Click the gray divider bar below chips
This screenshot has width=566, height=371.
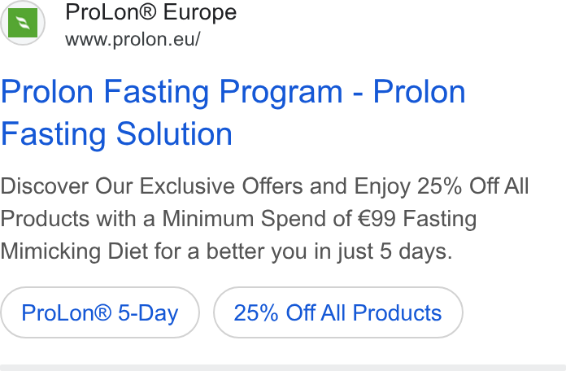point(283,368)
